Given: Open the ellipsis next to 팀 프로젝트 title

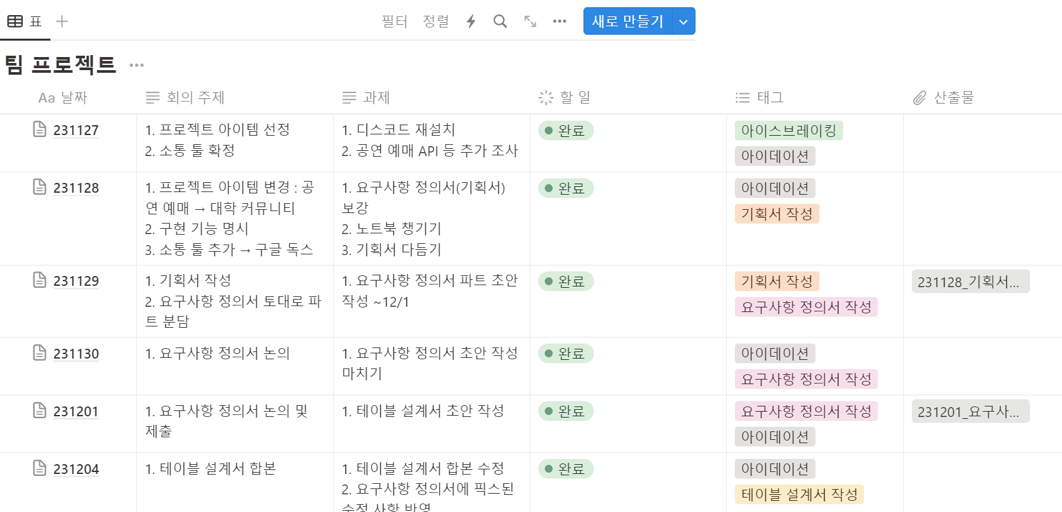Looking at the screenshot, I should [136, 65].
